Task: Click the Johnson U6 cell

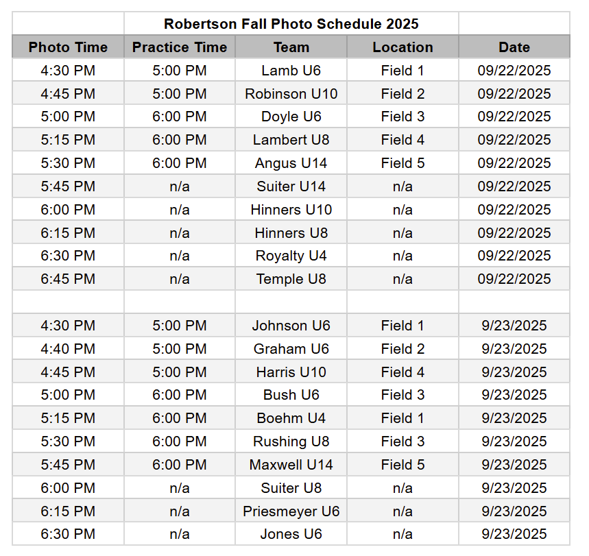Action: point(291,326)
